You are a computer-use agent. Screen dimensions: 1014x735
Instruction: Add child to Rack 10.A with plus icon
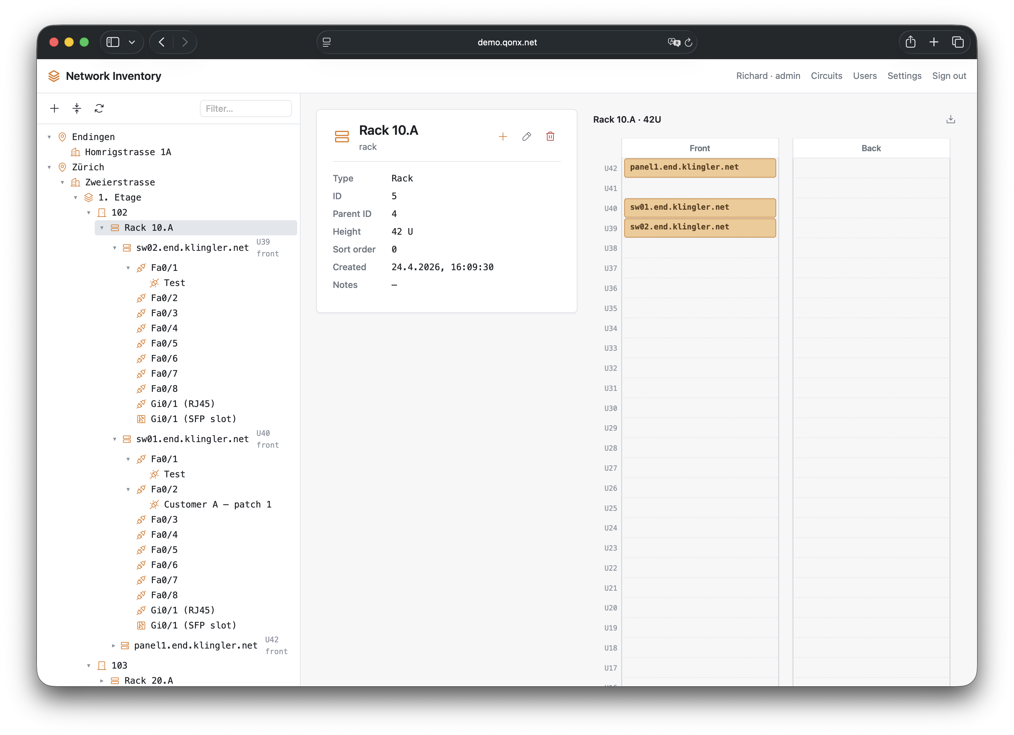(x=503, y=137)
